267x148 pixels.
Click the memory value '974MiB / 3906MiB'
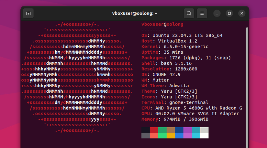pos(186,119)
